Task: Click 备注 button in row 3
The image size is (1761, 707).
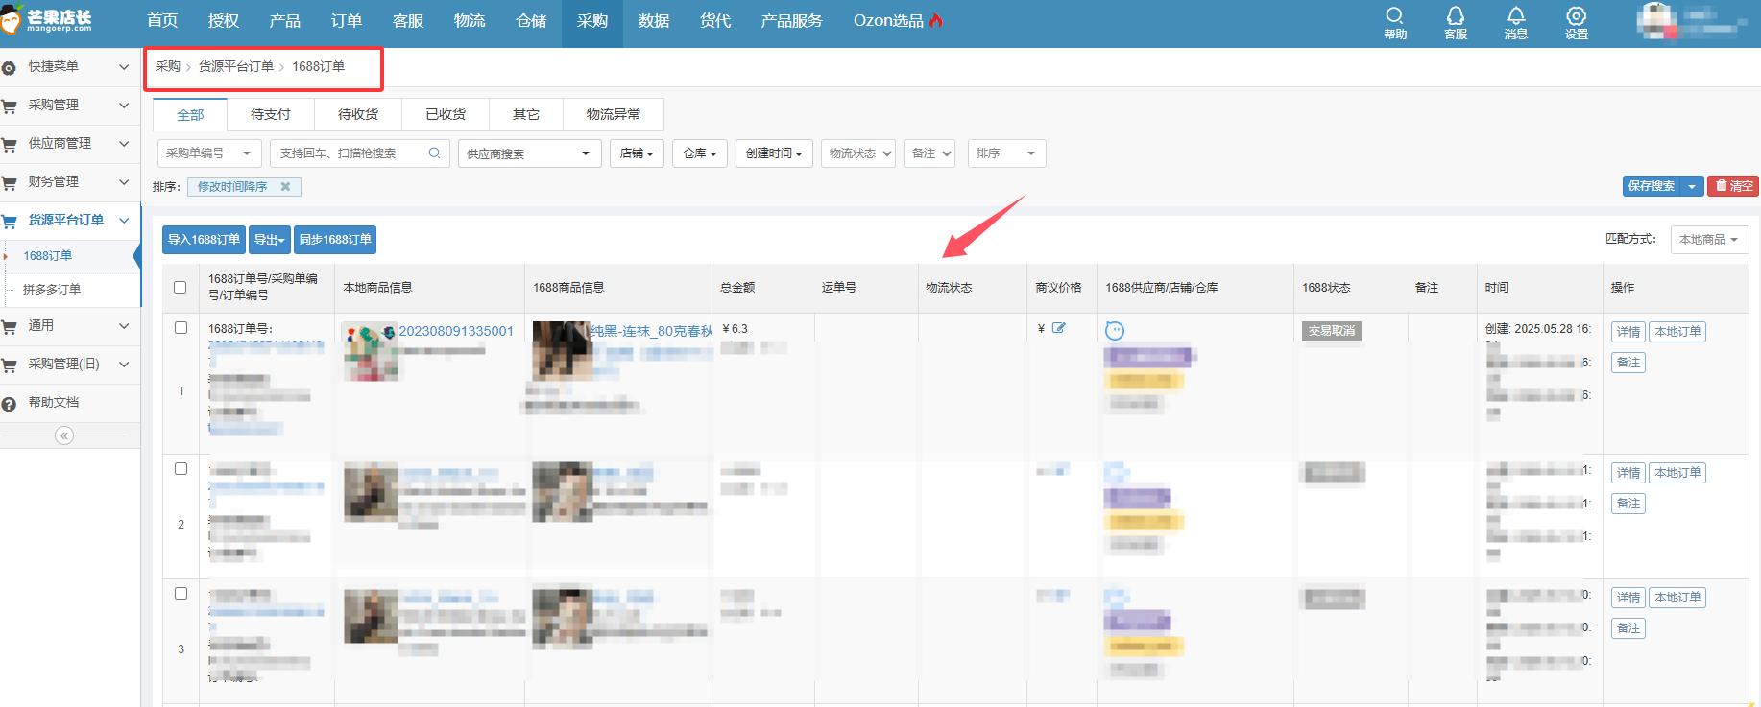Action: [x=1628, y=628]
